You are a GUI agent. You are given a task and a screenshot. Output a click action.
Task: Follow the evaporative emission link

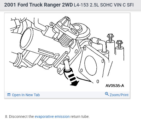tap(52, 117)
